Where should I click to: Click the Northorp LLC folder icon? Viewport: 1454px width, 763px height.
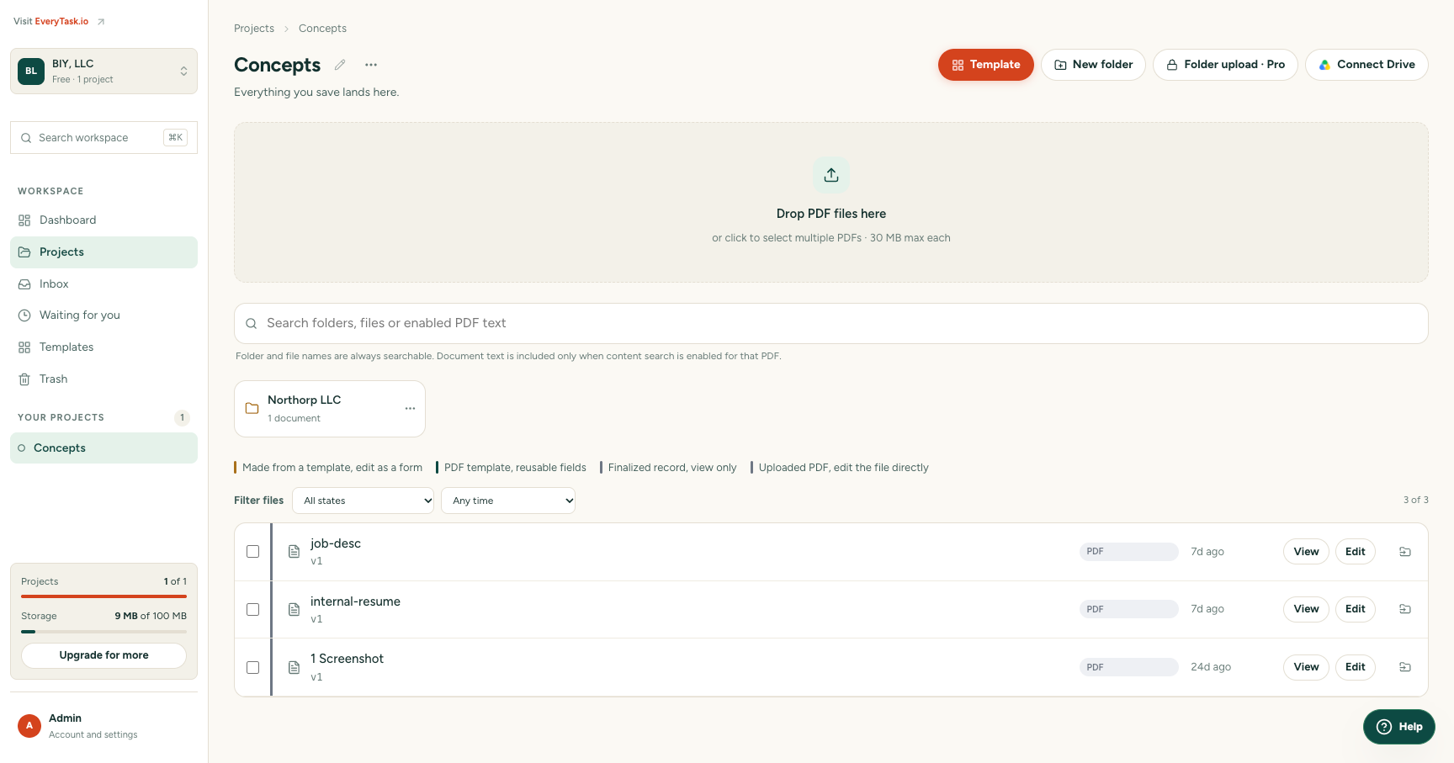[x=252, y=408]
